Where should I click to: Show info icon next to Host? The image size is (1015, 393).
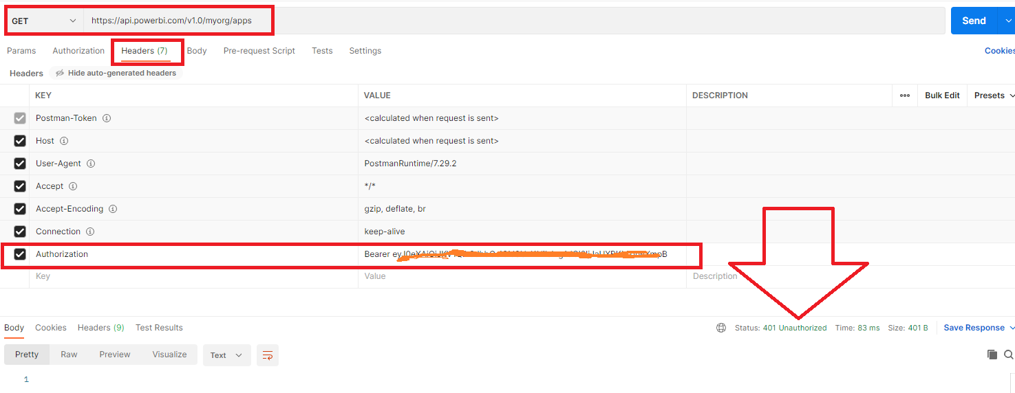[x=64, y=141]
